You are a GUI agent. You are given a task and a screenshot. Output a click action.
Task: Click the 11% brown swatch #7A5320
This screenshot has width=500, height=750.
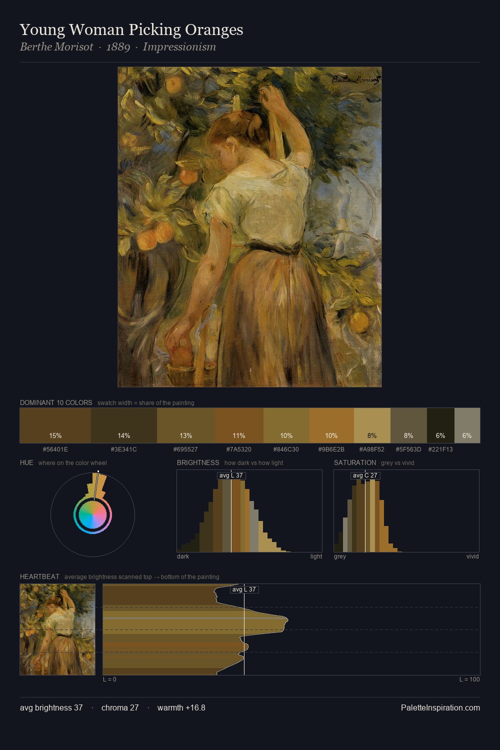click(239, 425)
